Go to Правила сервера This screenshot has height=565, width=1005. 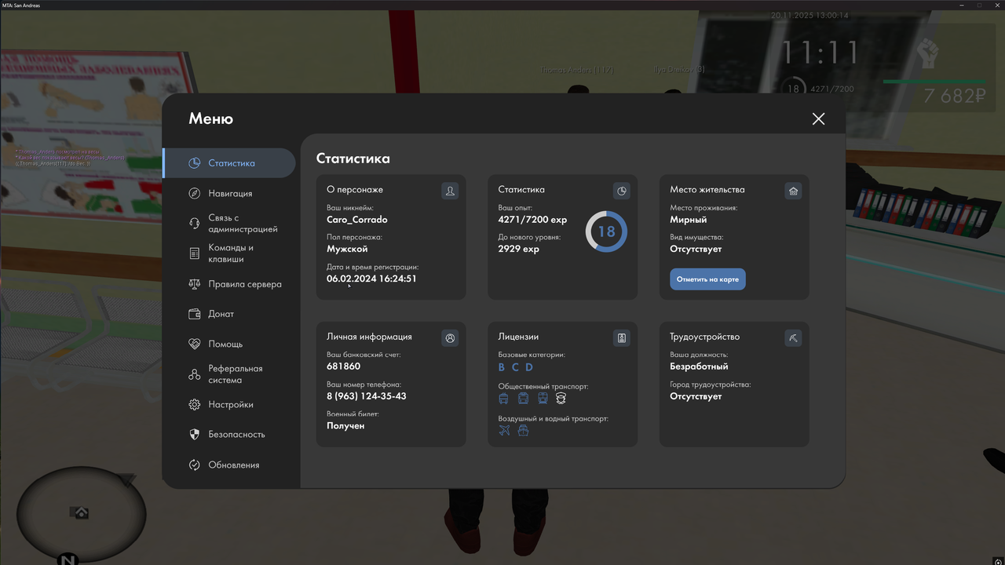(x=229, y=284)
